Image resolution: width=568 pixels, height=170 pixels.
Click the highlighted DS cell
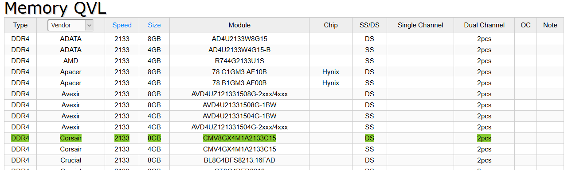pyautogui.click(x=369, y=138)
